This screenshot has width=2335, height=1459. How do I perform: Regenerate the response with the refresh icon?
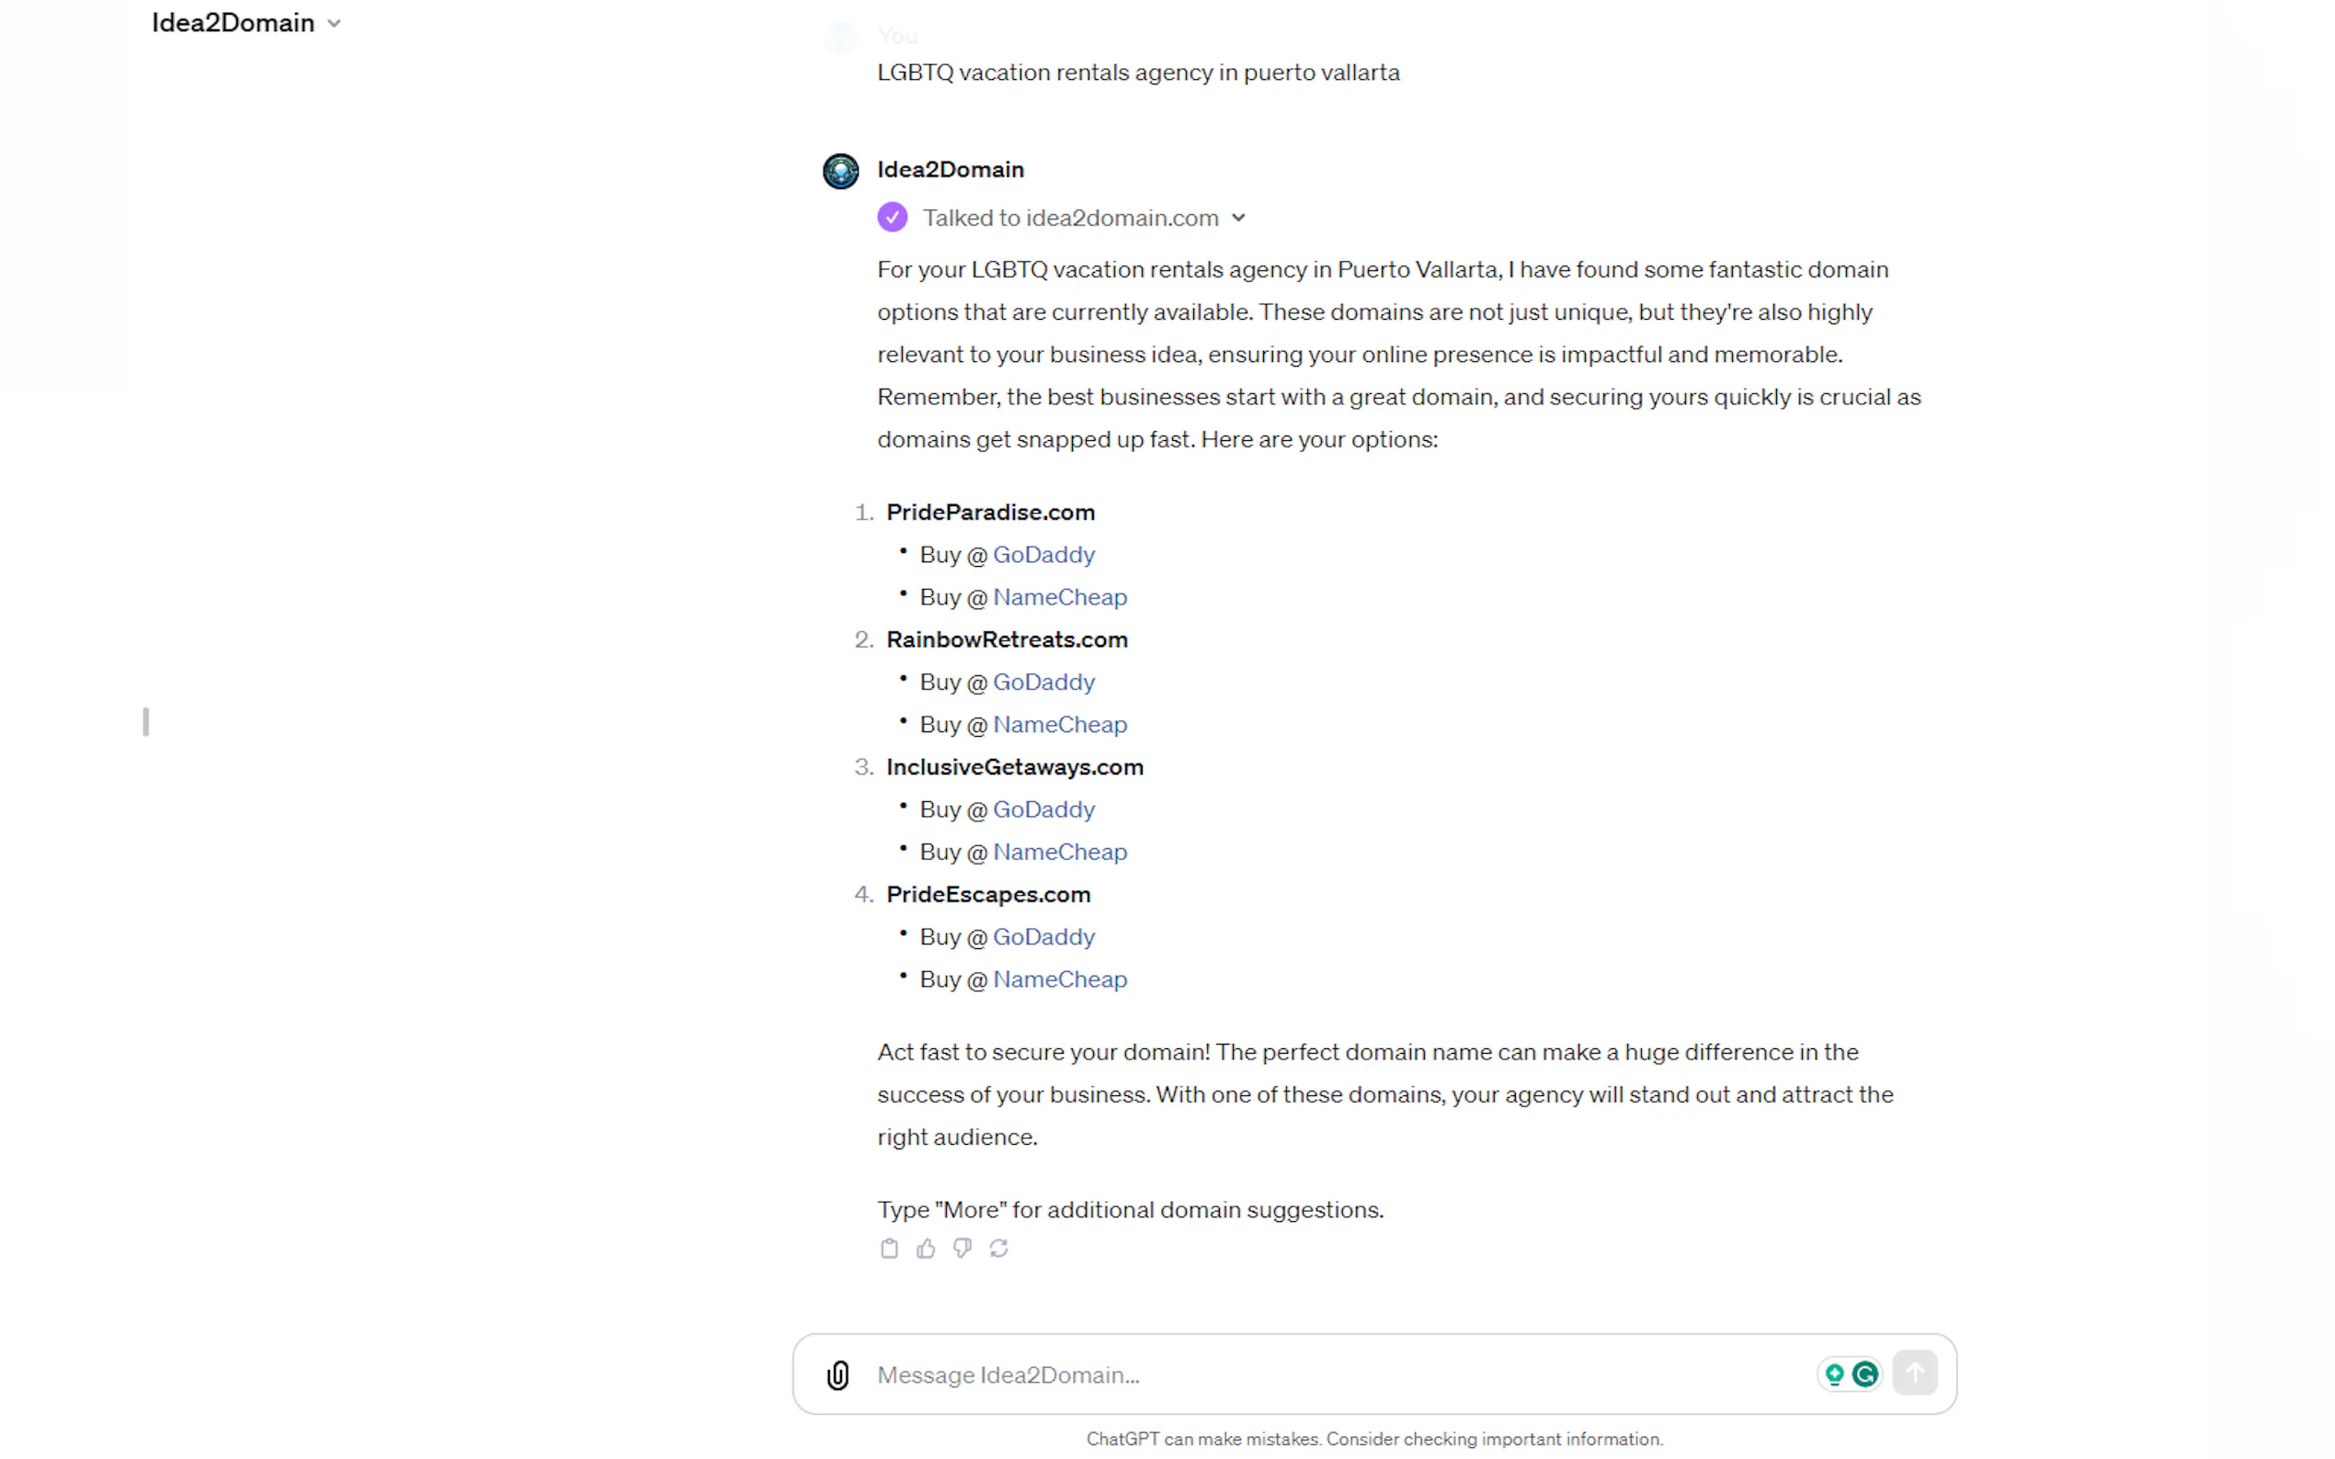(999, 1249)
